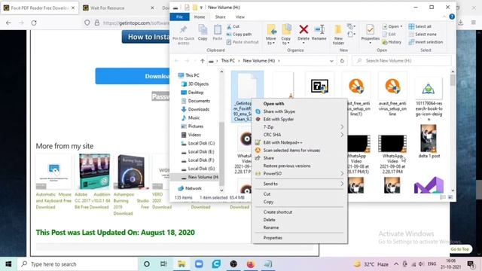The width and height of the screenshot is (482, 271).
Task: Click Paste shortcut in ribbon
Action: pyautogui.click(x=243, y=42)
